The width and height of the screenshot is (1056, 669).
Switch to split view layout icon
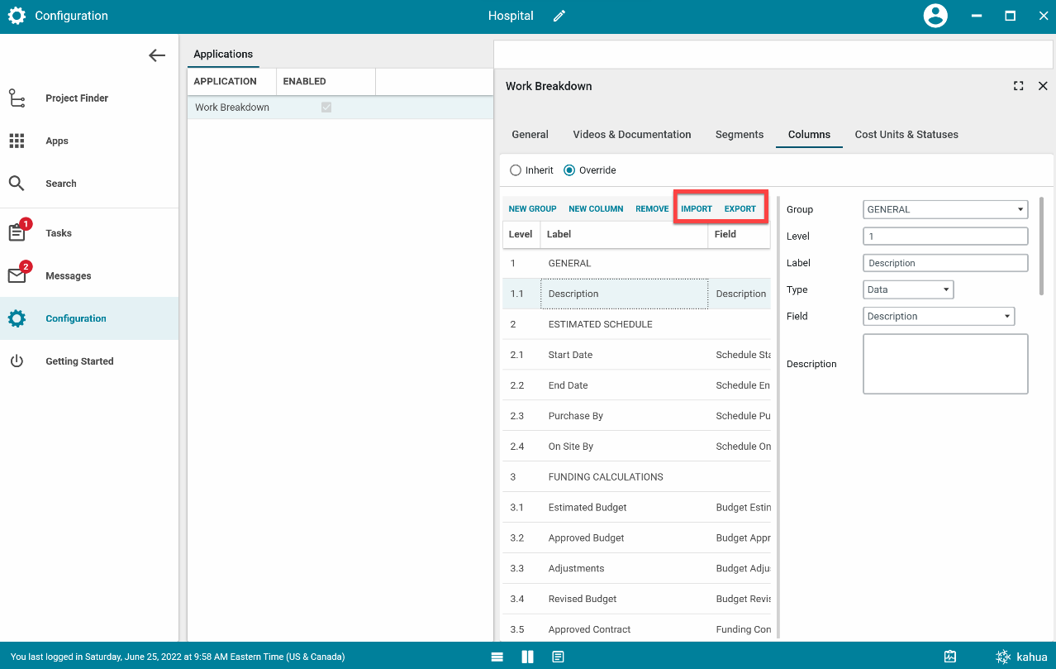(x=527, y=657)
